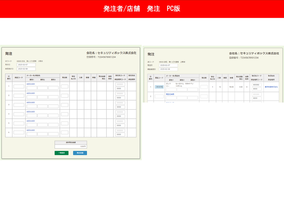Click 登録番号 T2345678901234 in left form
Viewport: 284px width, 199px height.
tap(101, 57)
